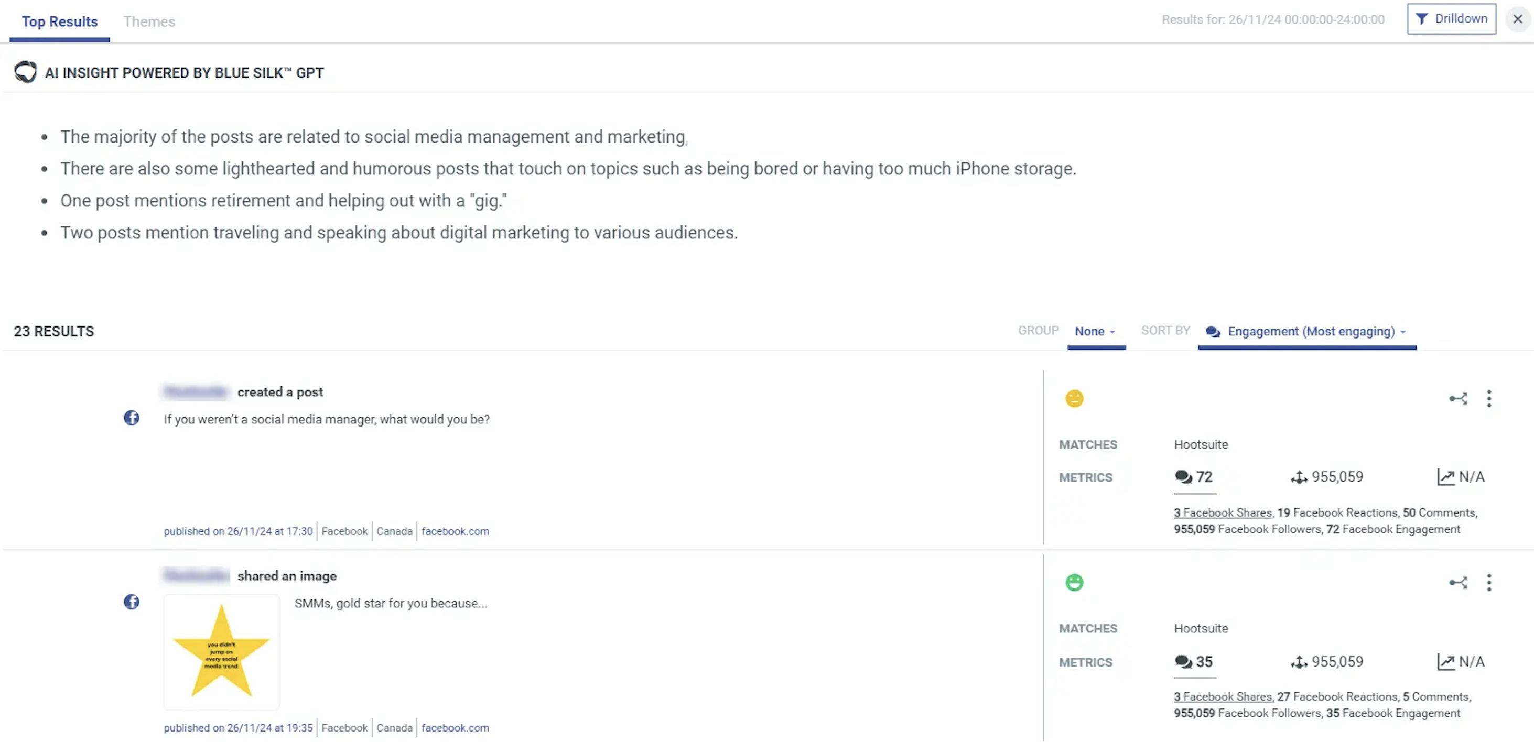The image size is (1534, 742).
Task: Click the green positive sentiment face icon
Action: point(1074,582)
